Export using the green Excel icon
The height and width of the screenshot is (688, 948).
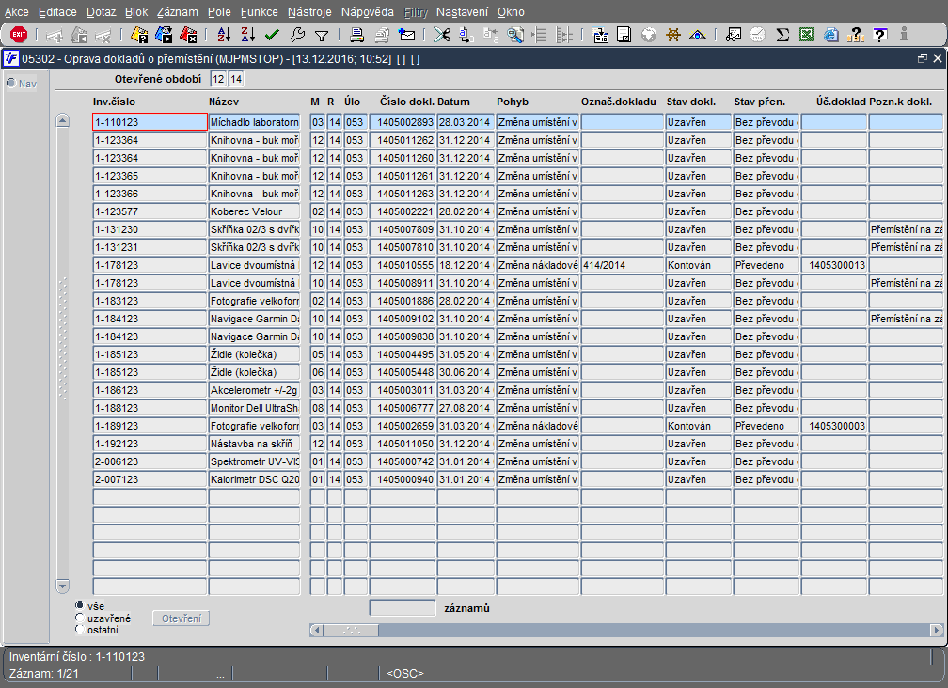tap(807, 35)
